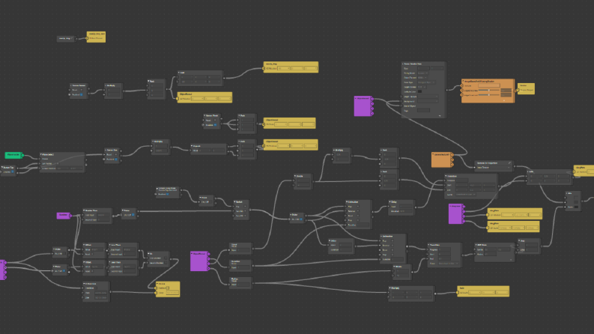This screenshot has width=594, height=334.
Task: Click the top output port of the small orange node
Action: coord(452,154)
